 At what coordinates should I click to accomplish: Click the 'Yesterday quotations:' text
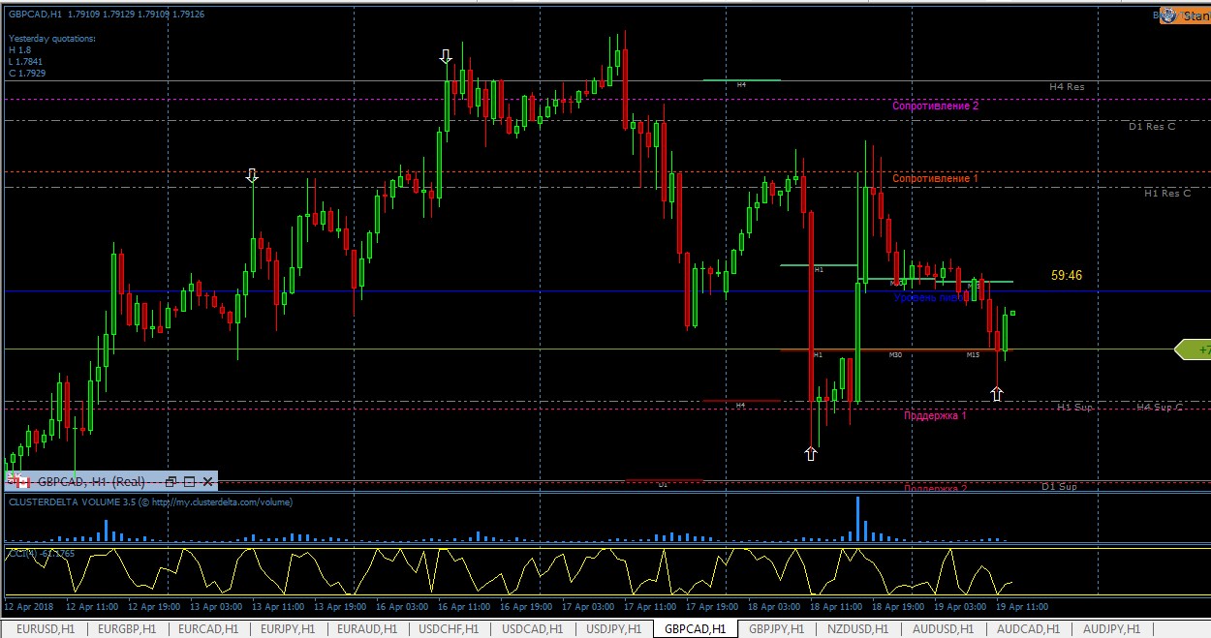[x=52, y=39]
